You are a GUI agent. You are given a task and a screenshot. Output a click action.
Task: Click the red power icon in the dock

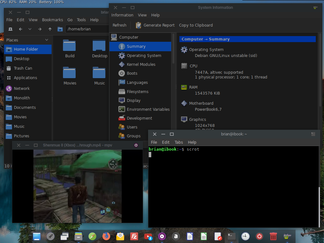tap(259, 236)
